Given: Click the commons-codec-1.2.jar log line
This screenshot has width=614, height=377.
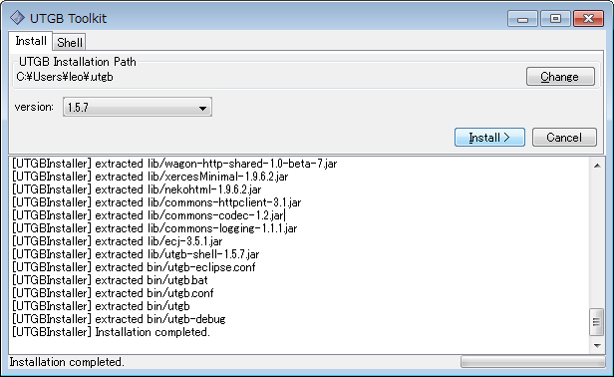Looking at the screenshot, I should [x=148, y=215].
